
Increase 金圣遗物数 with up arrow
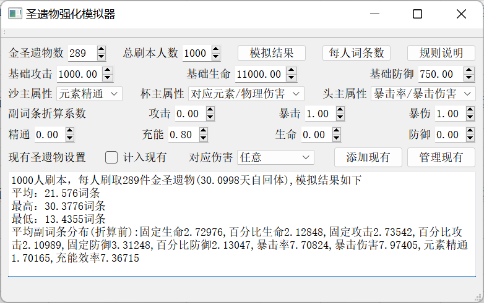click(102, 49)
